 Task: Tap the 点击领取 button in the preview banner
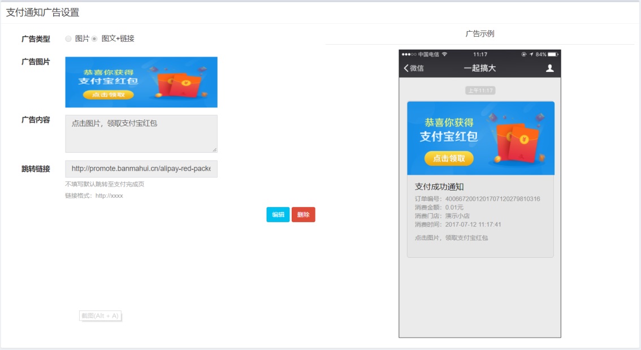click(x=449, y=158)
